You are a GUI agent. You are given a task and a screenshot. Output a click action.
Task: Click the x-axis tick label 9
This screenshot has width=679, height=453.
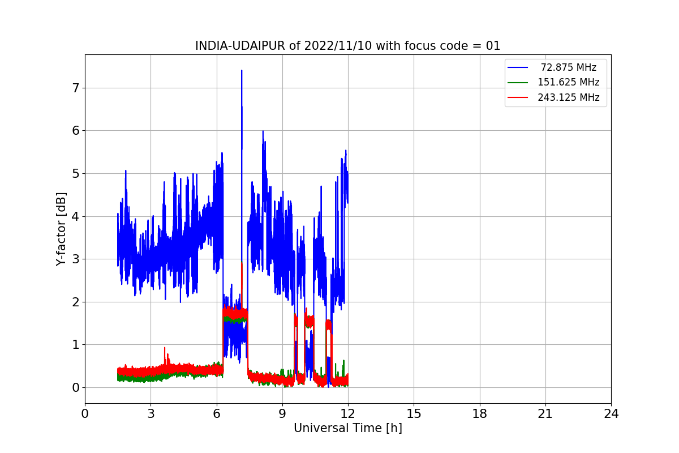coord(282,414)
